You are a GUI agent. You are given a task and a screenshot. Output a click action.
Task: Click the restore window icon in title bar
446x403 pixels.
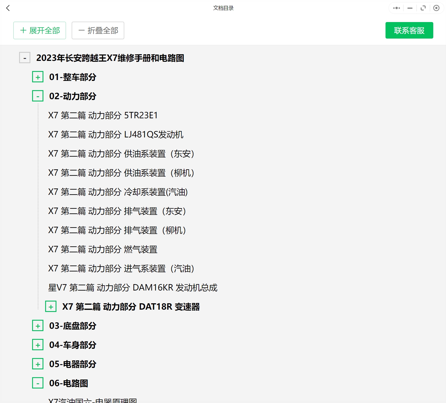(x=423, y=8)
